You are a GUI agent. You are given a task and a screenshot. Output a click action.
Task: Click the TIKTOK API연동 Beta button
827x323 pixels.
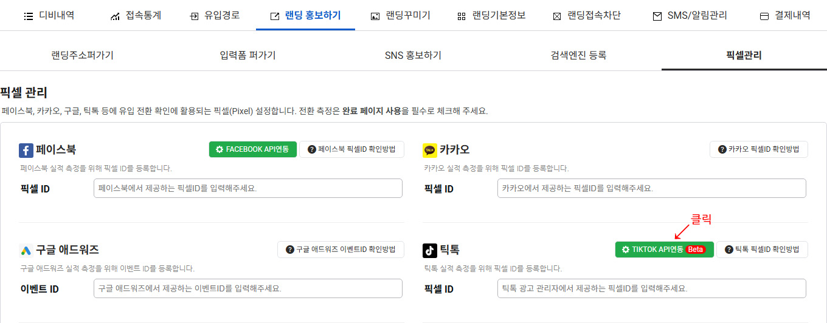tap(665, 250)
